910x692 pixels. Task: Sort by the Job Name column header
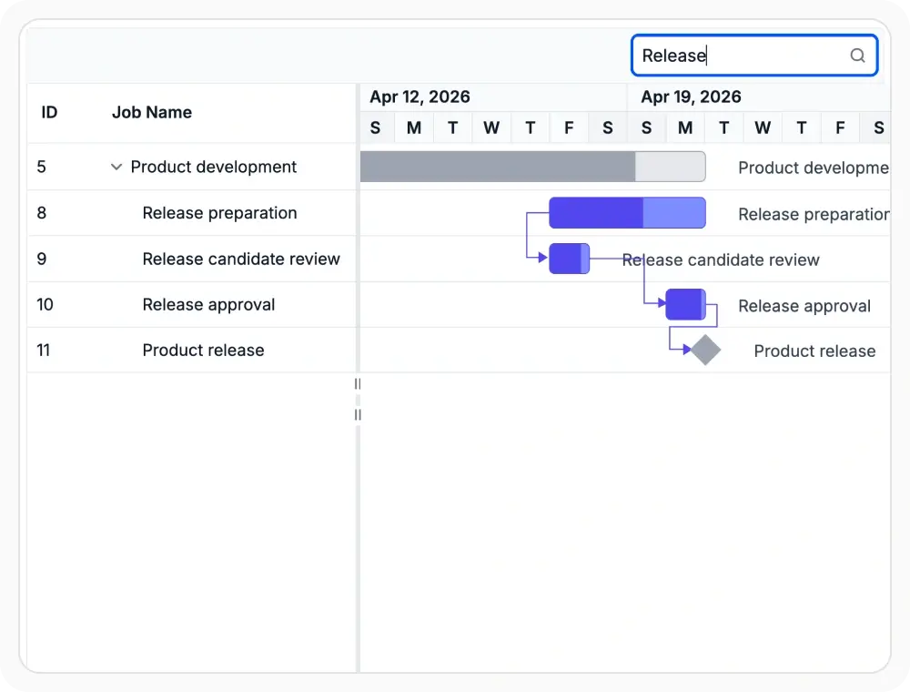point(151,112)
